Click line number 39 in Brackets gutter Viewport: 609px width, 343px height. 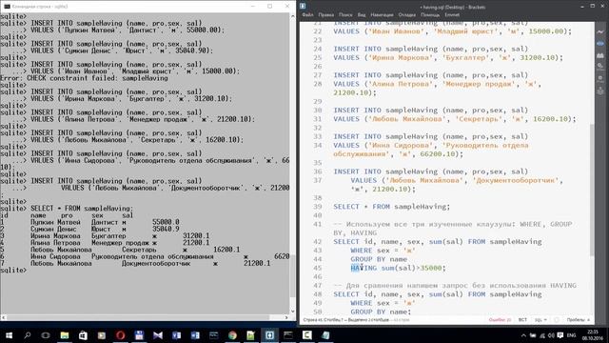click(x=318, y=207)
